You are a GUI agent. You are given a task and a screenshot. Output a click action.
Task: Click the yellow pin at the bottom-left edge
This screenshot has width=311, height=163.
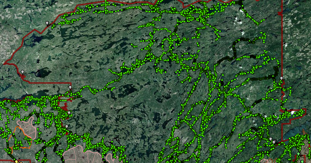pos(17,162)
